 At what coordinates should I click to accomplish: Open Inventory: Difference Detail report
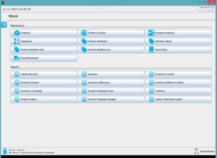[178, 83]
